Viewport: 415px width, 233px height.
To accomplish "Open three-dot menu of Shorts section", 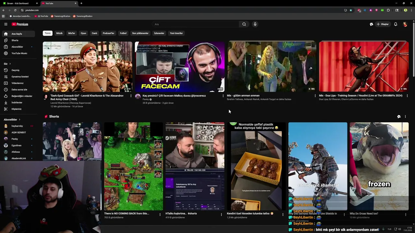I will click(405, 116).
